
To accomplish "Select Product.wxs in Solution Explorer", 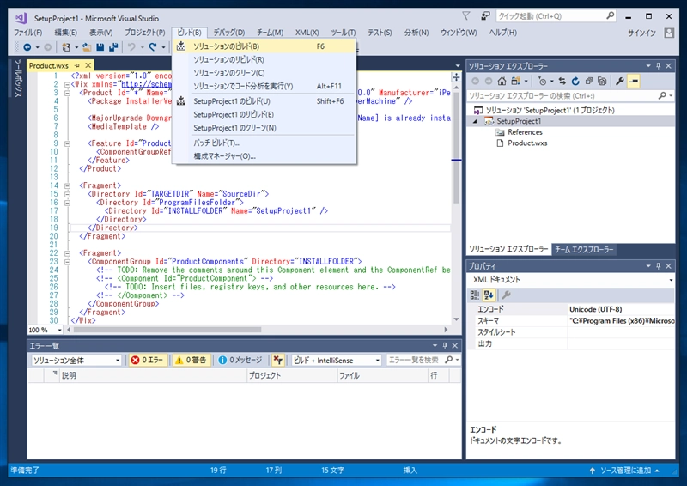I will coord(527,143).
